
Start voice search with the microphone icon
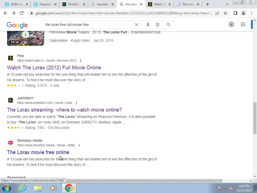(x=148, y=25)
